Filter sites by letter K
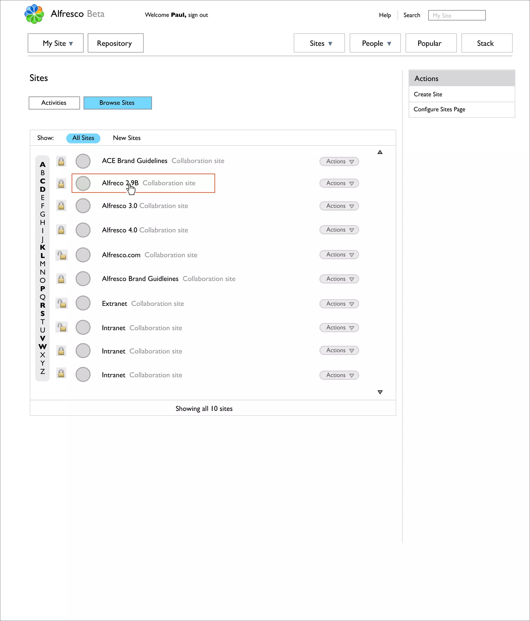 [42, 247]
